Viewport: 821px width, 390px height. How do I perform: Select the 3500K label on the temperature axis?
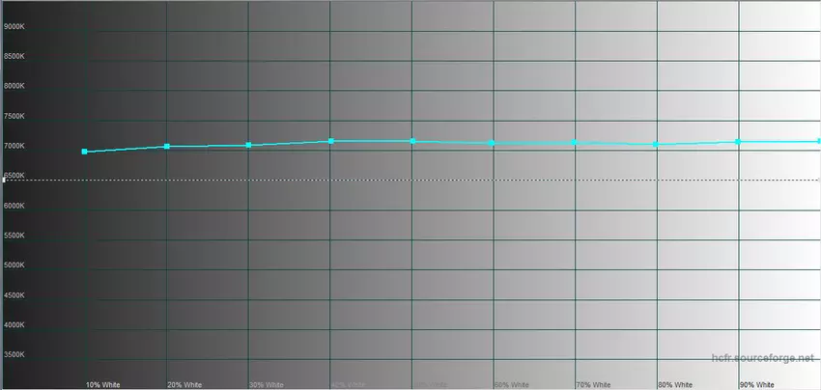pyautogui.click(x=14, y=356)
